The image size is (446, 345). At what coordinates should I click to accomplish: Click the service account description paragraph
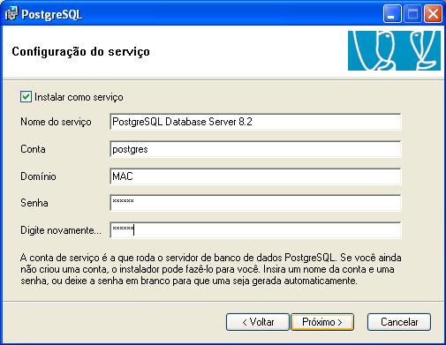coord(211,269)
